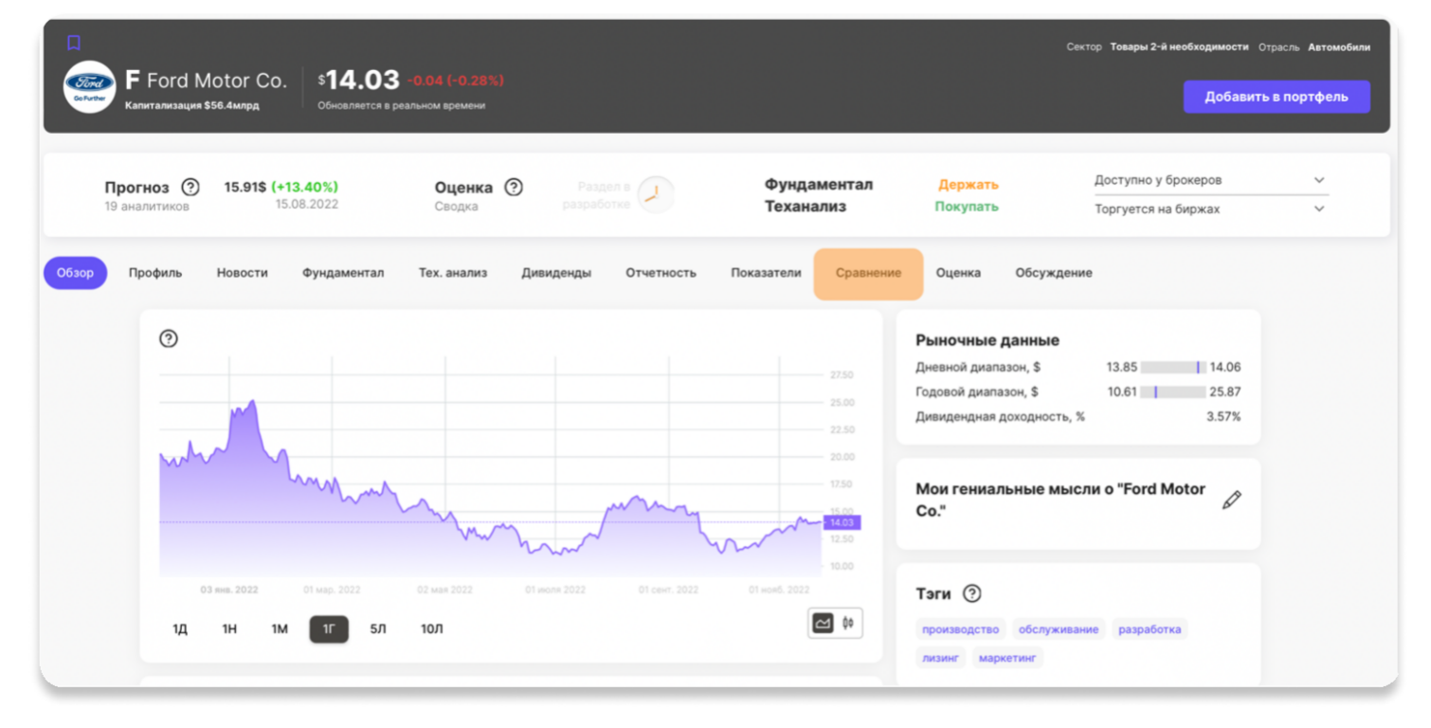Click the лизинг tag
The image size is (1431, 728).
tap(940, 658)
